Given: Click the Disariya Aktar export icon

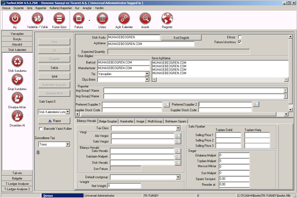Looking at the screenshot, I should tap(17, 98).
